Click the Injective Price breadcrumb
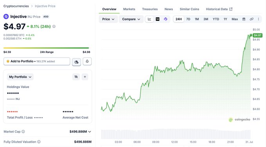 coord(45,6)
